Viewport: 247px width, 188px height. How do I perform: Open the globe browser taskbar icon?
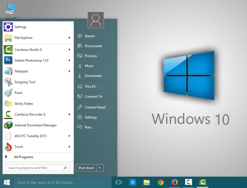coord(133,182)
